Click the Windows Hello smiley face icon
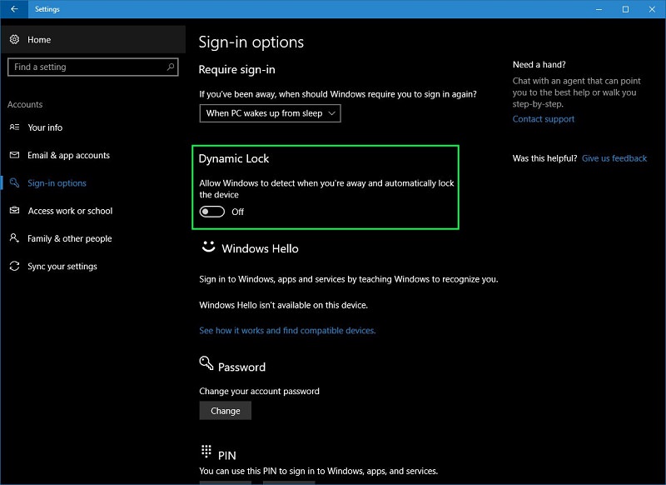 pos(208,247)
